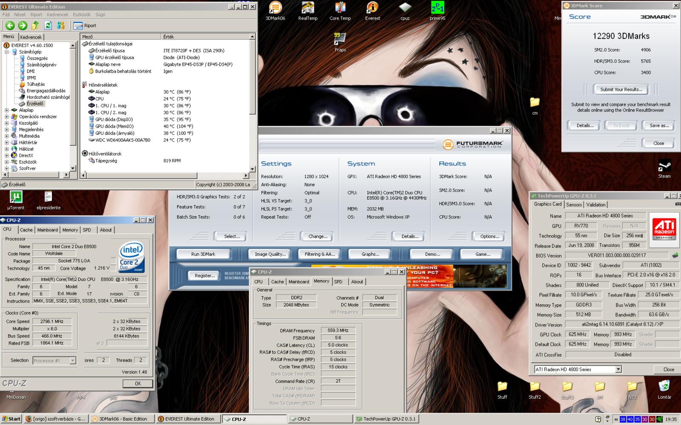
Task: Click EVEREST back arrow toolbar icon
Action: click(x=10, y=25)
